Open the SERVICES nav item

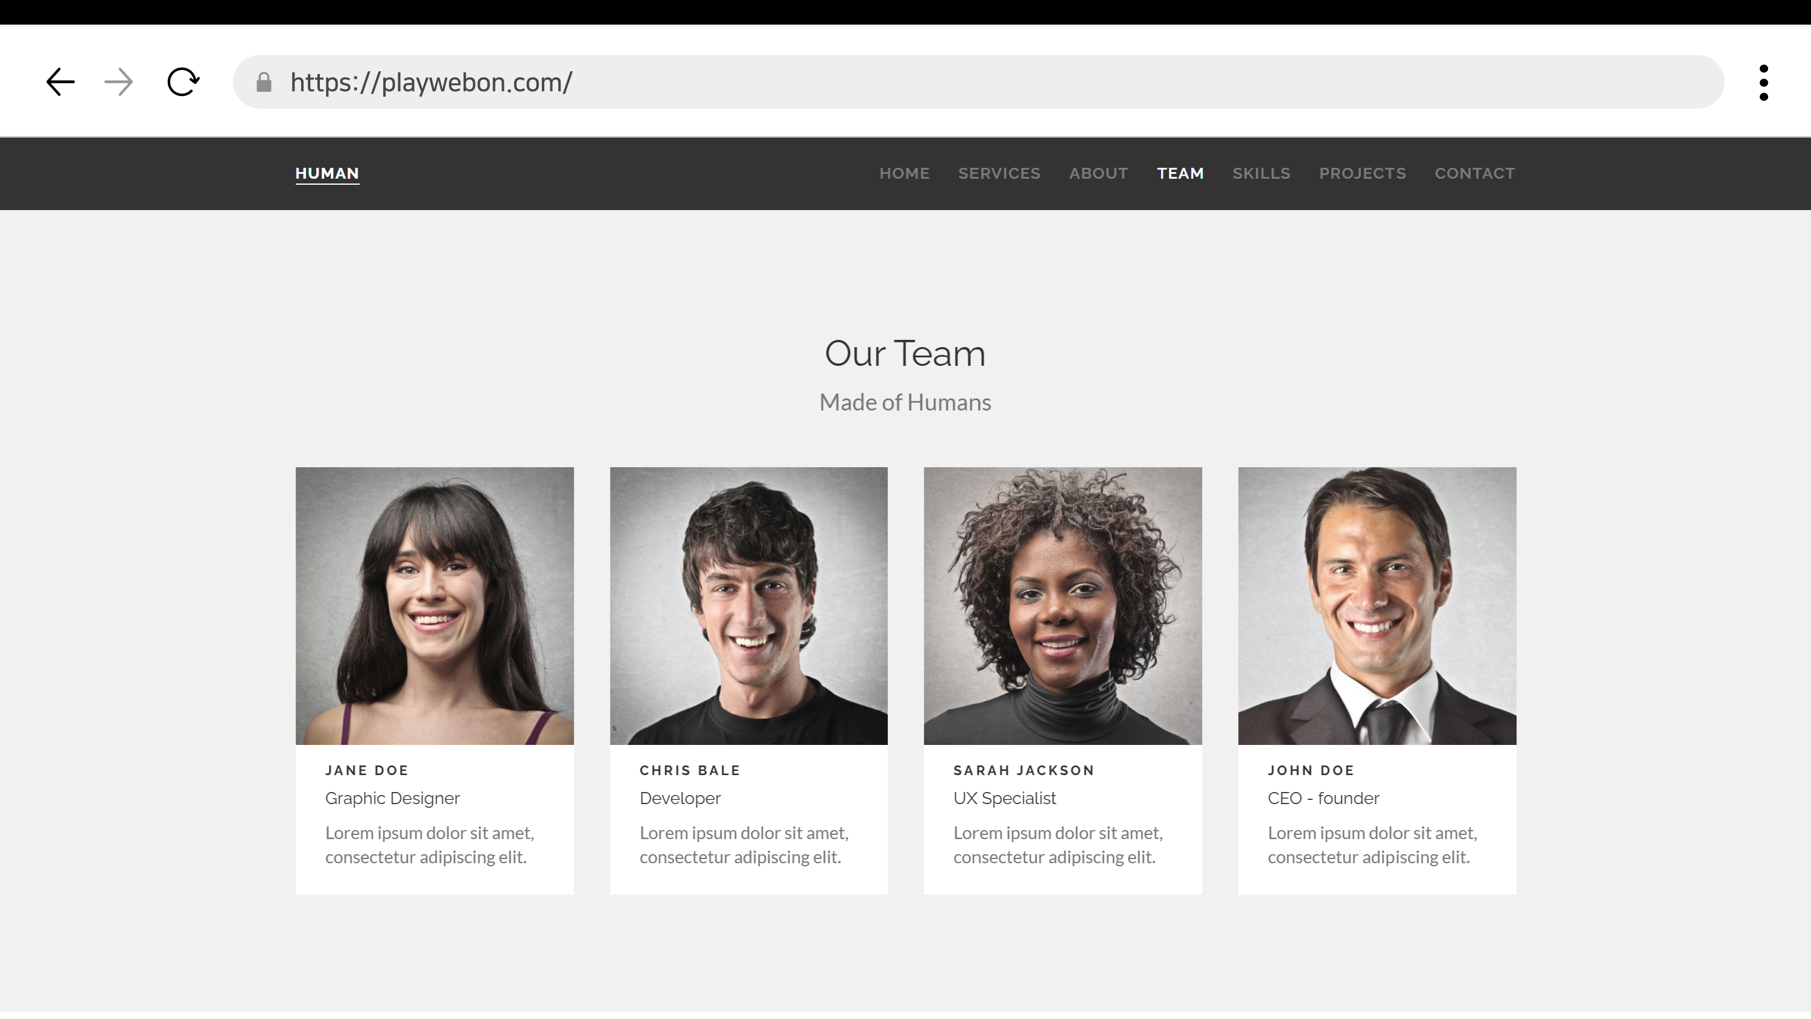999,173
